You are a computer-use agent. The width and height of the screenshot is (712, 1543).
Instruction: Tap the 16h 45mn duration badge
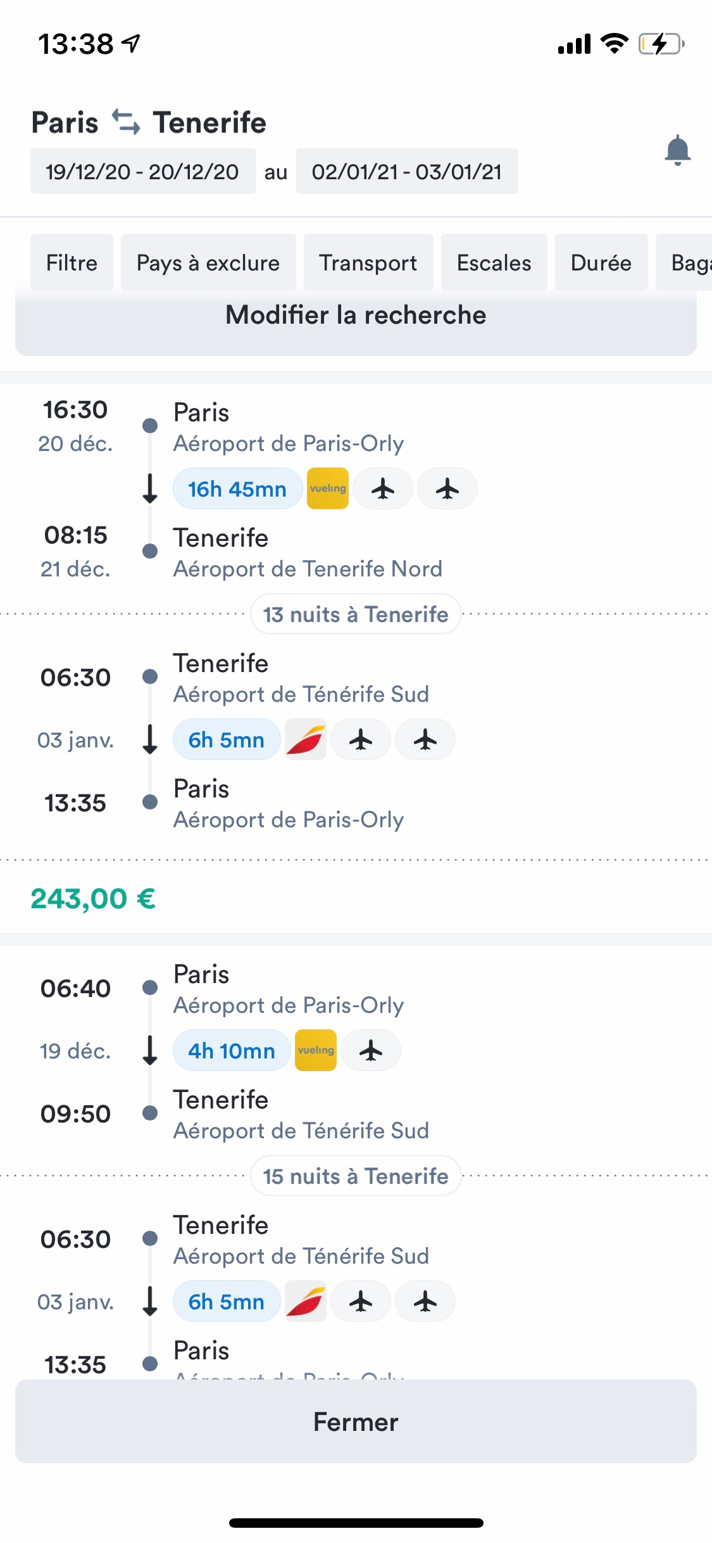(237, 489)
